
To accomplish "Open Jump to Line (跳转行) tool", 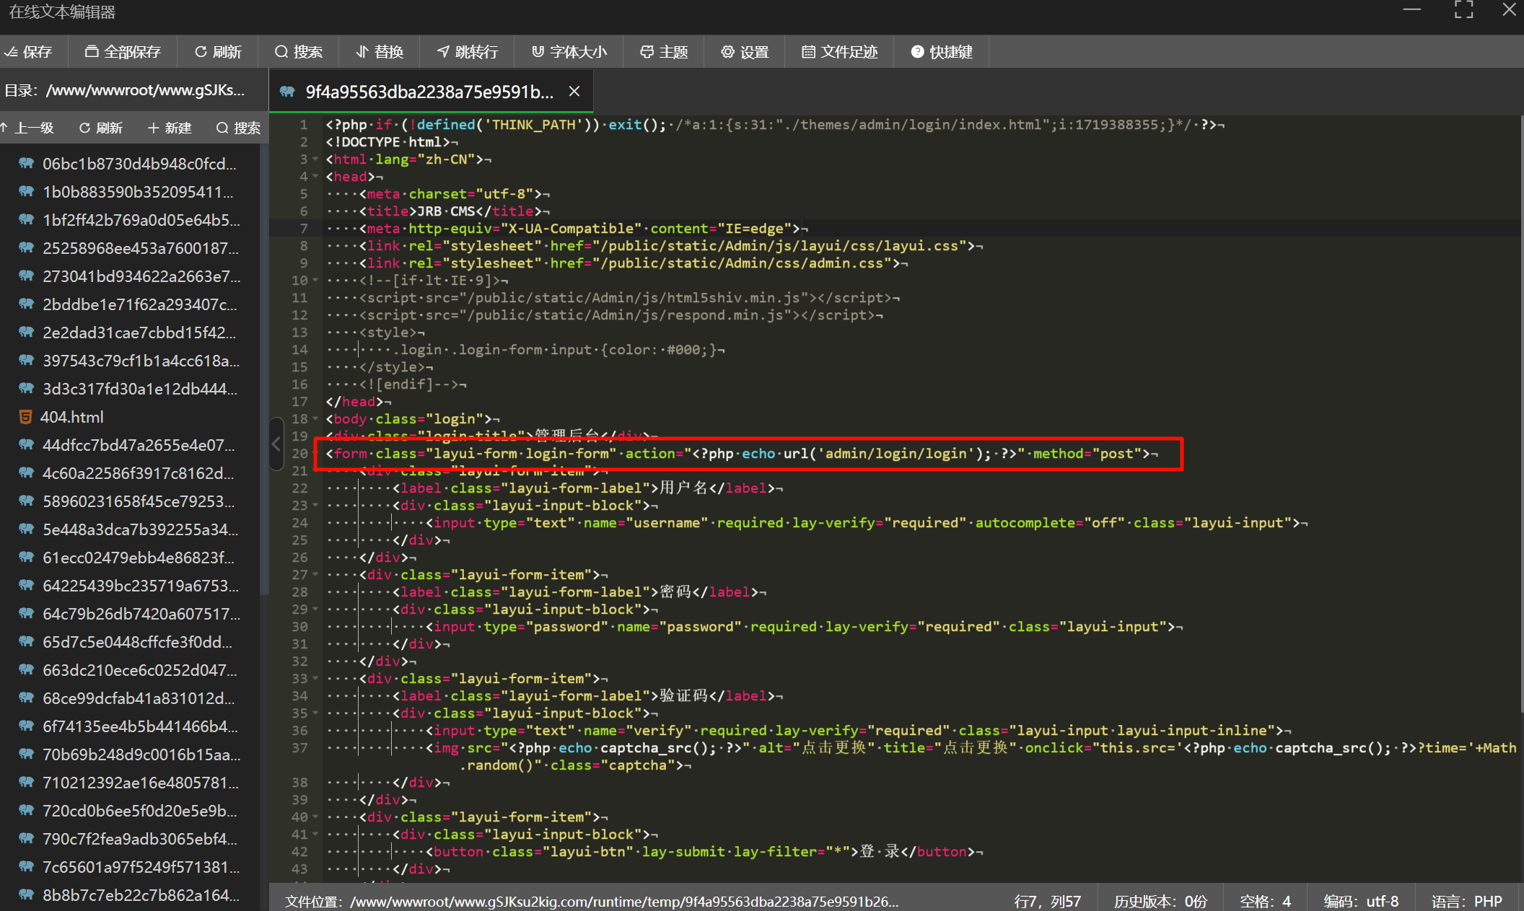I will click(468, 52).
